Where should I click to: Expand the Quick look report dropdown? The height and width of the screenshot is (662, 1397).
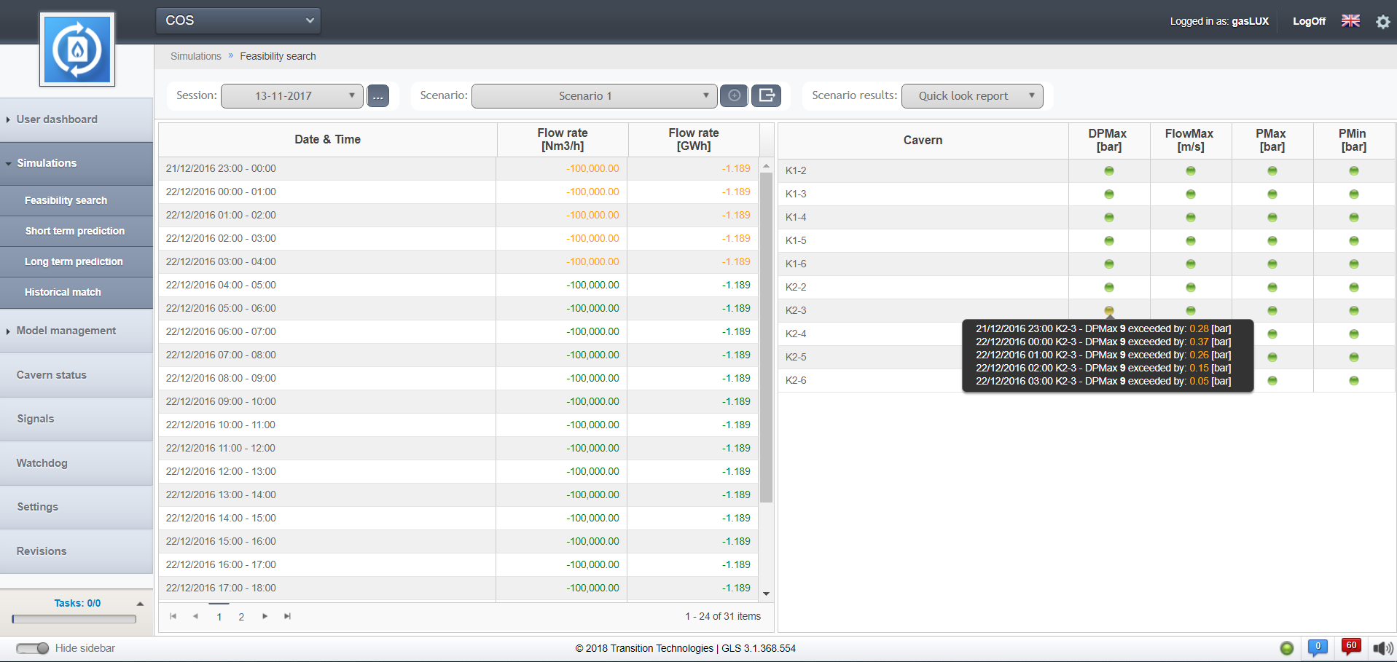click(x=971, y=96)
